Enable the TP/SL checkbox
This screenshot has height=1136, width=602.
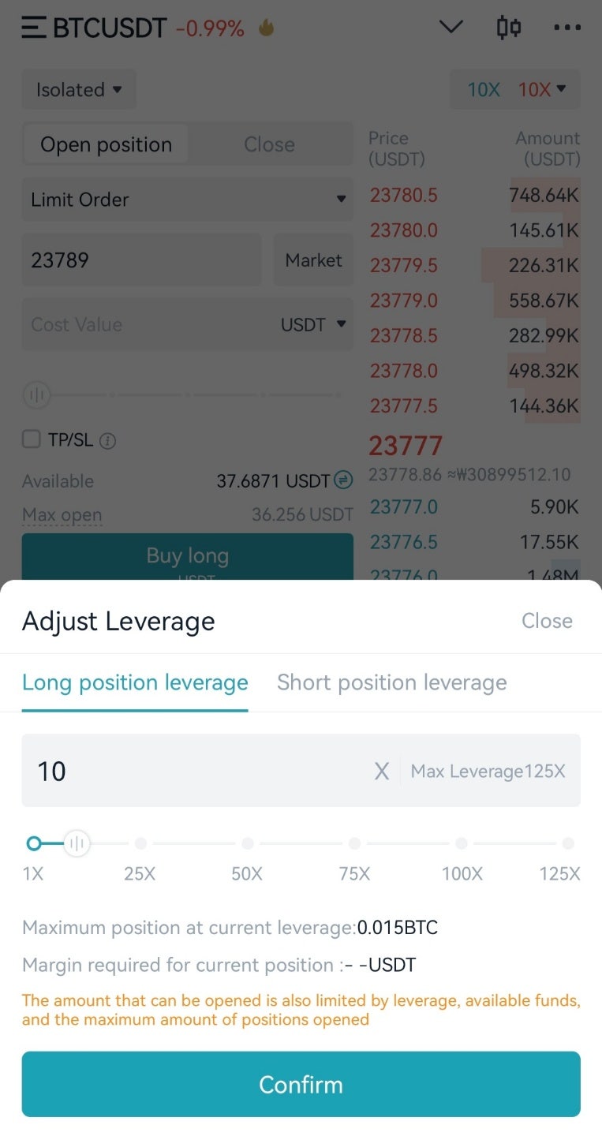pos(32,439)
